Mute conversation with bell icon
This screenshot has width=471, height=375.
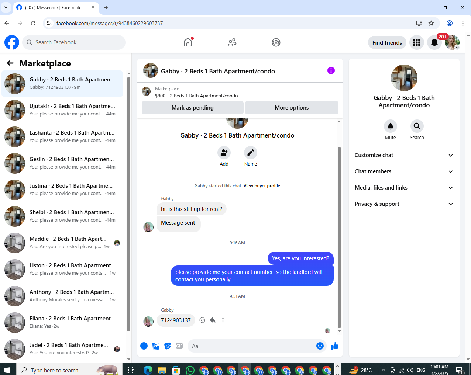[x=391, y=126]
